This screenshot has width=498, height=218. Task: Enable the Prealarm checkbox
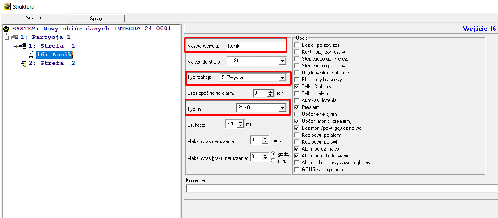[297, 107]
